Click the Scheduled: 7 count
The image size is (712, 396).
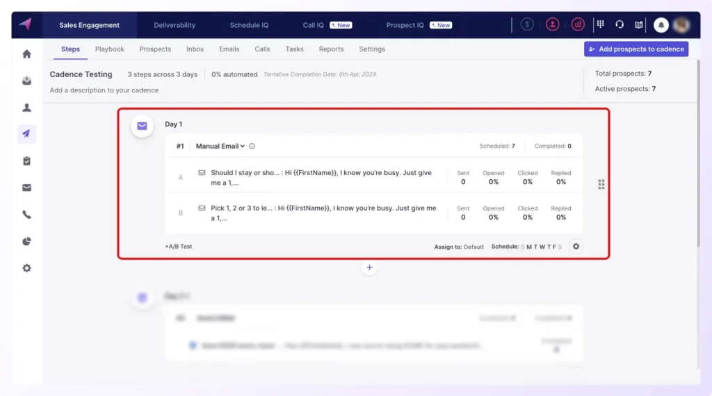[x=497, y=146]
